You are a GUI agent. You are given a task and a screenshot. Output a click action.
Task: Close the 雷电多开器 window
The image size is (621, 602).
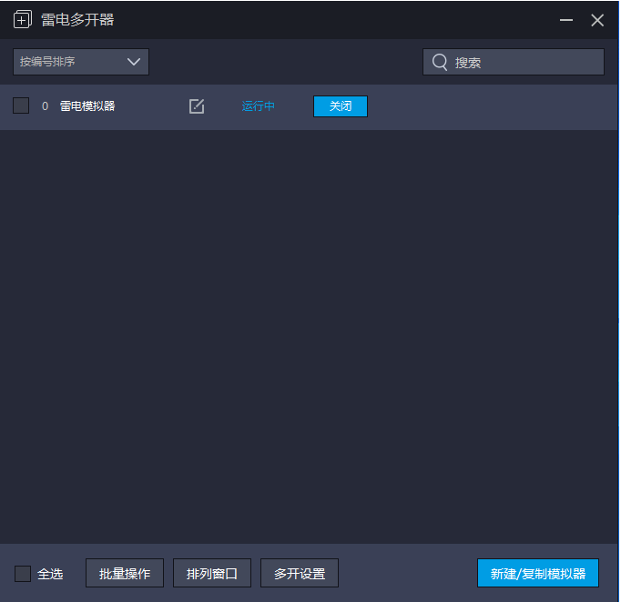(x=597, y=20)
